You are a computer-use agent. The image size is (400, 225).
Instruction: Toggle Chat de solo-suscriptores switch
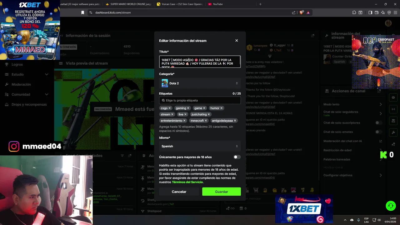tap(378, 123)
